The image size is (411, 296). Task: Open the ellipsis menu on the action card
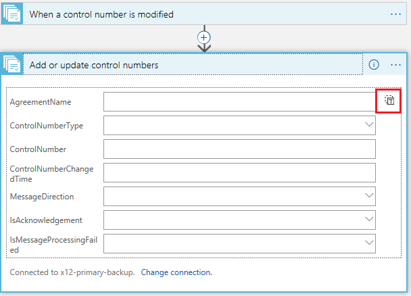pos(395,65)
